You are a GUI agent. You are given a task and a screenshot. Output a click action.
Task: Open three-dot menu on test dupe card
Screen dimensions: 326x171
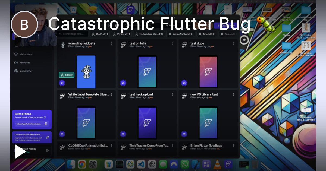click(234, 43)
